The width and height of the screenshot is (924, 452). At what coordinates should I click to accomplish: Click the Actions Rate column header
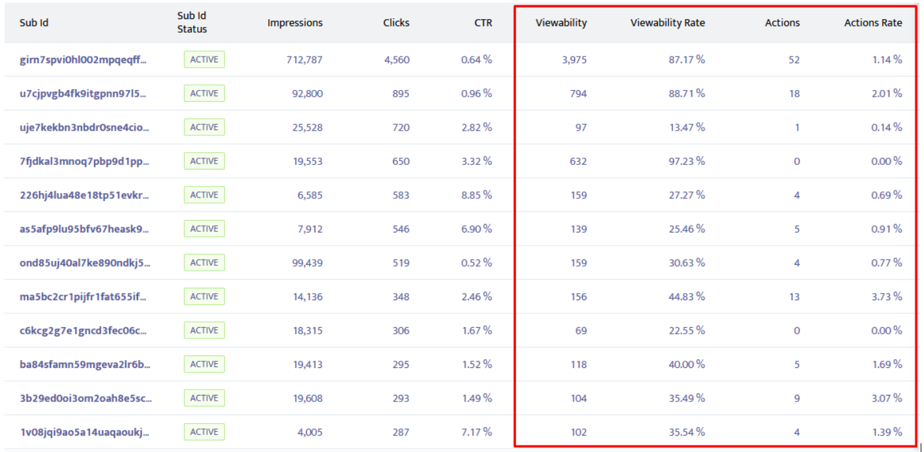coord(873,23)
